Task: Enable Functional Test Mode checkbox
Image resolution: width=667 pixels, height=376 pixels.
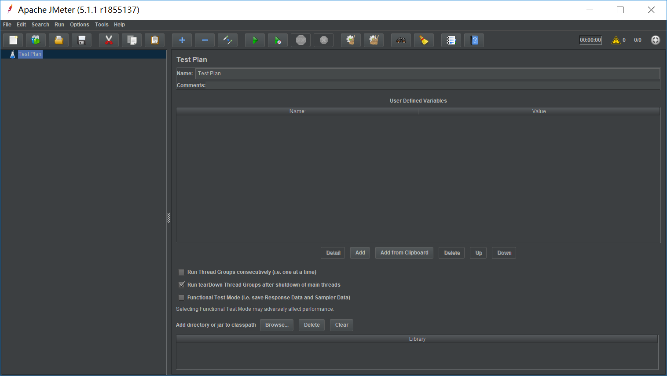Action: point(181,298)
